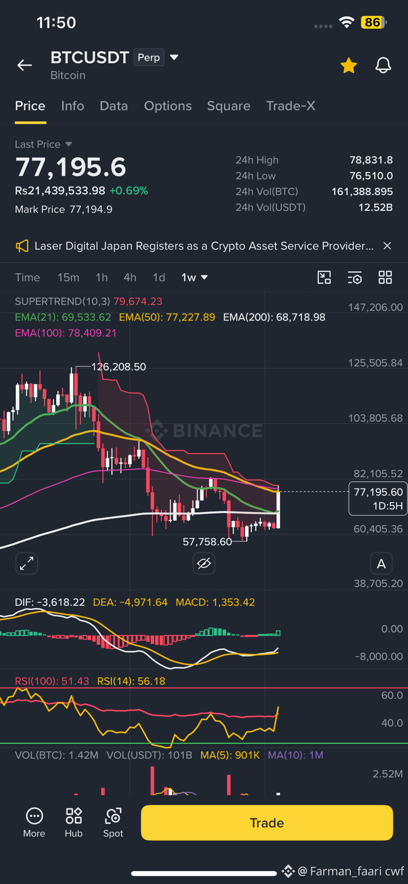Screen dimensions: 408x884
Task: Dismiss the news banner with X
Action: pos(387,246)
